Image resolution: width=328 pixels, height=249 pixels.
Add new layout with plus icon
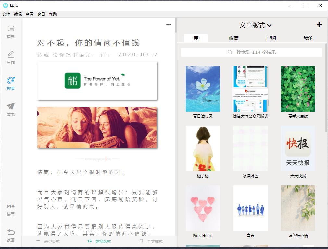click(x=319, y=25)
